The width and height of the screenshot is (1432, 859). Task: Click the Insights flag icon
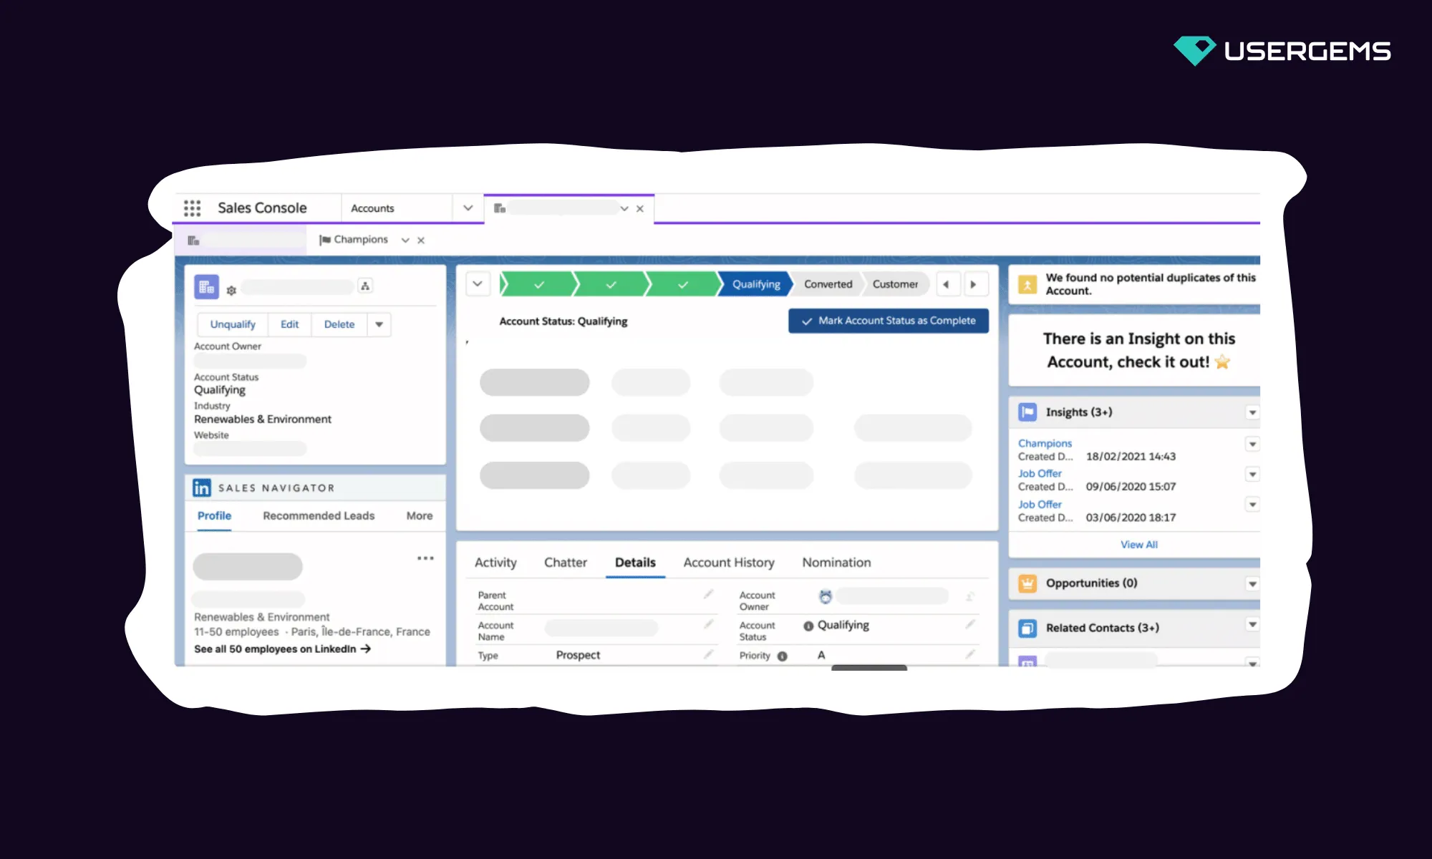tap(1027, 412)
